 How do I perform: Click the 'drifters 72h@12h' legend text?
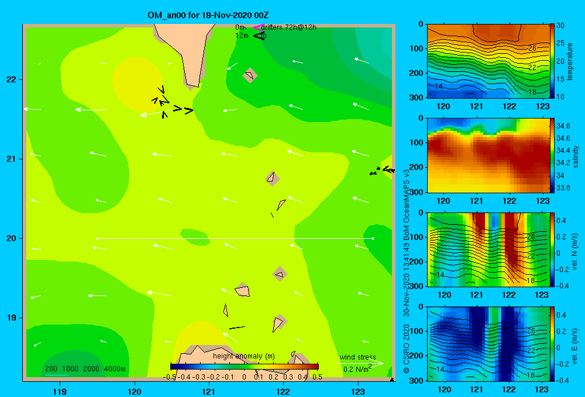[x=289, y=27]
